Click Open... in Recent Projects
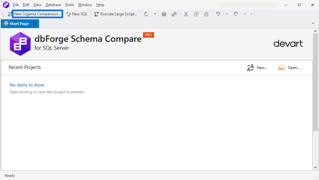319x180 pixels. click(x=289, y=68)
